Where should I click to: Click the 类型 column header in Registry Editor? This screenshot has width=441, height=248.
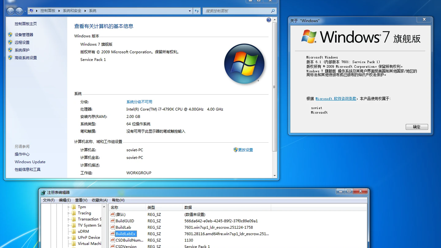point(164,207)
